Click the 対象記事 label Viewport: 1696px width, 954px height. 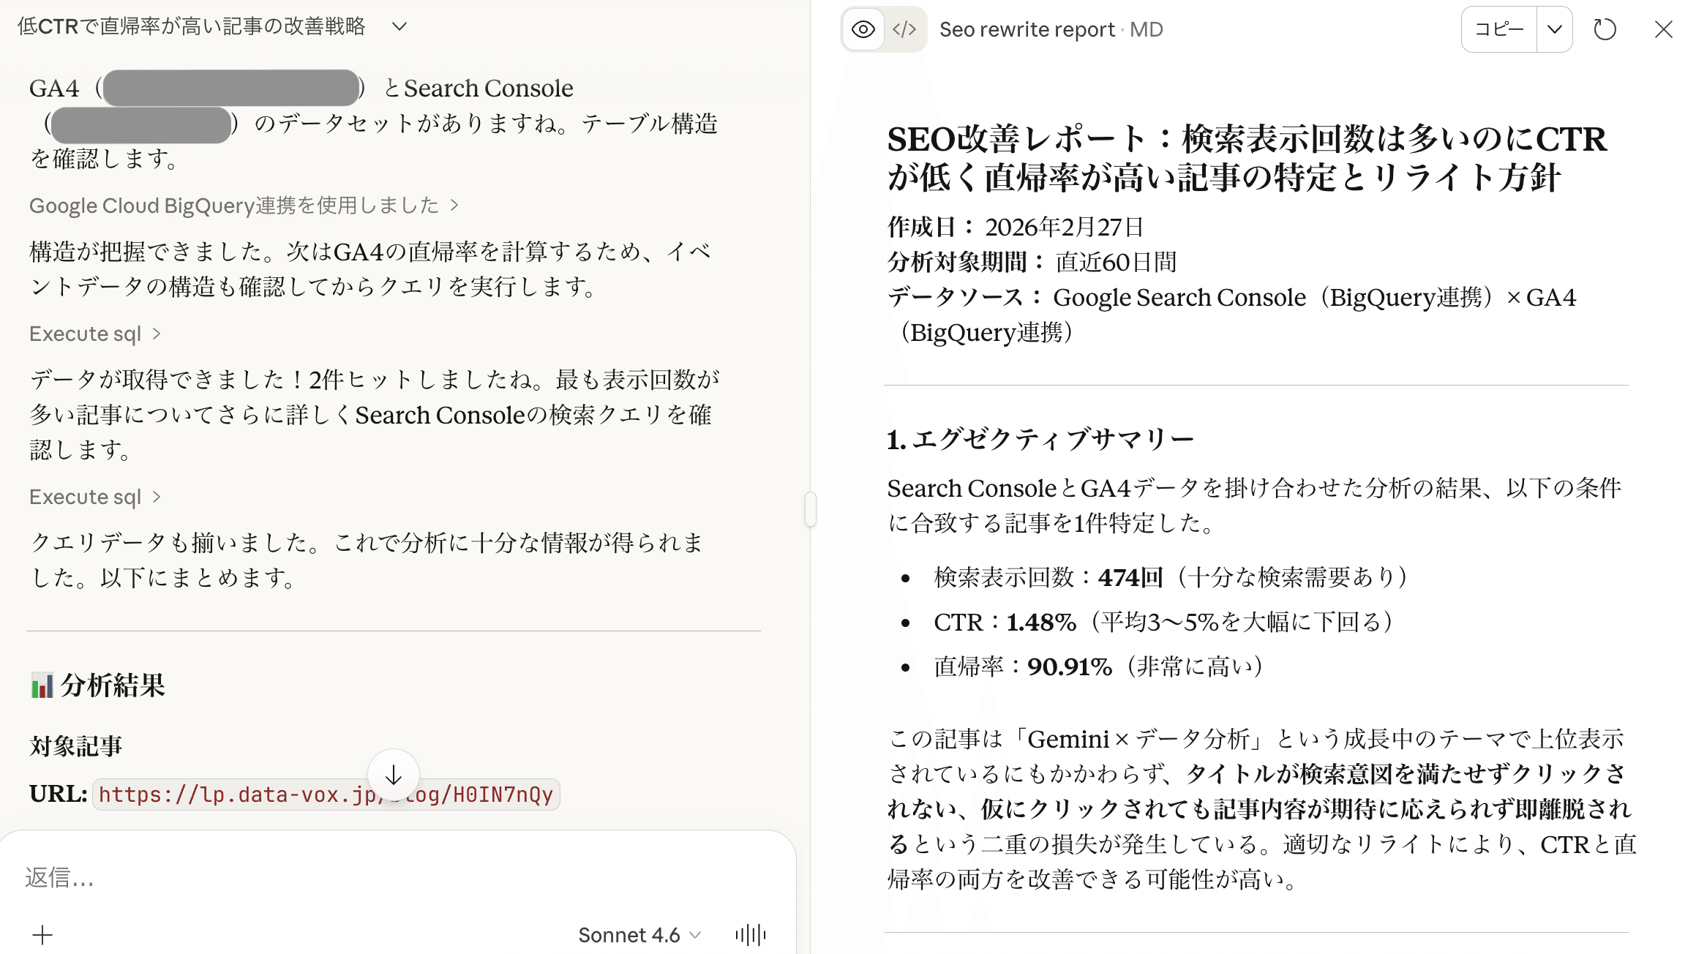coord(76,746)
